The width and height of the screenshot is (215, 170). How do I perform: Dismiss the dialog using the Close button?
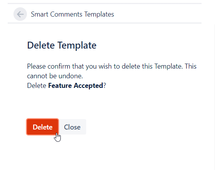(x=72, y=127)
